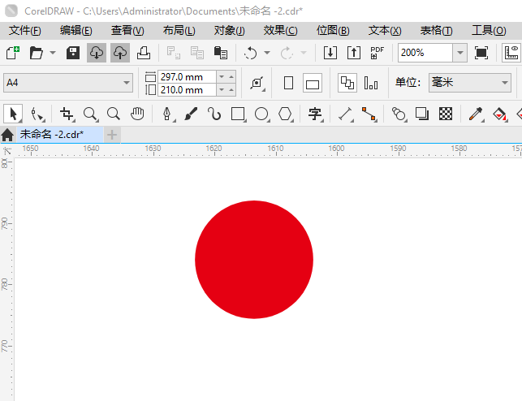Select the Text (字) tool
Viewport: 522px width, 401px height.
[315, 114]
